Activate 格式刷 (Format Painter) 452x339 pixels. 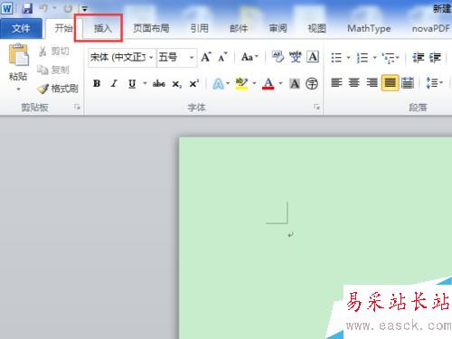click(x=58, y=89)
